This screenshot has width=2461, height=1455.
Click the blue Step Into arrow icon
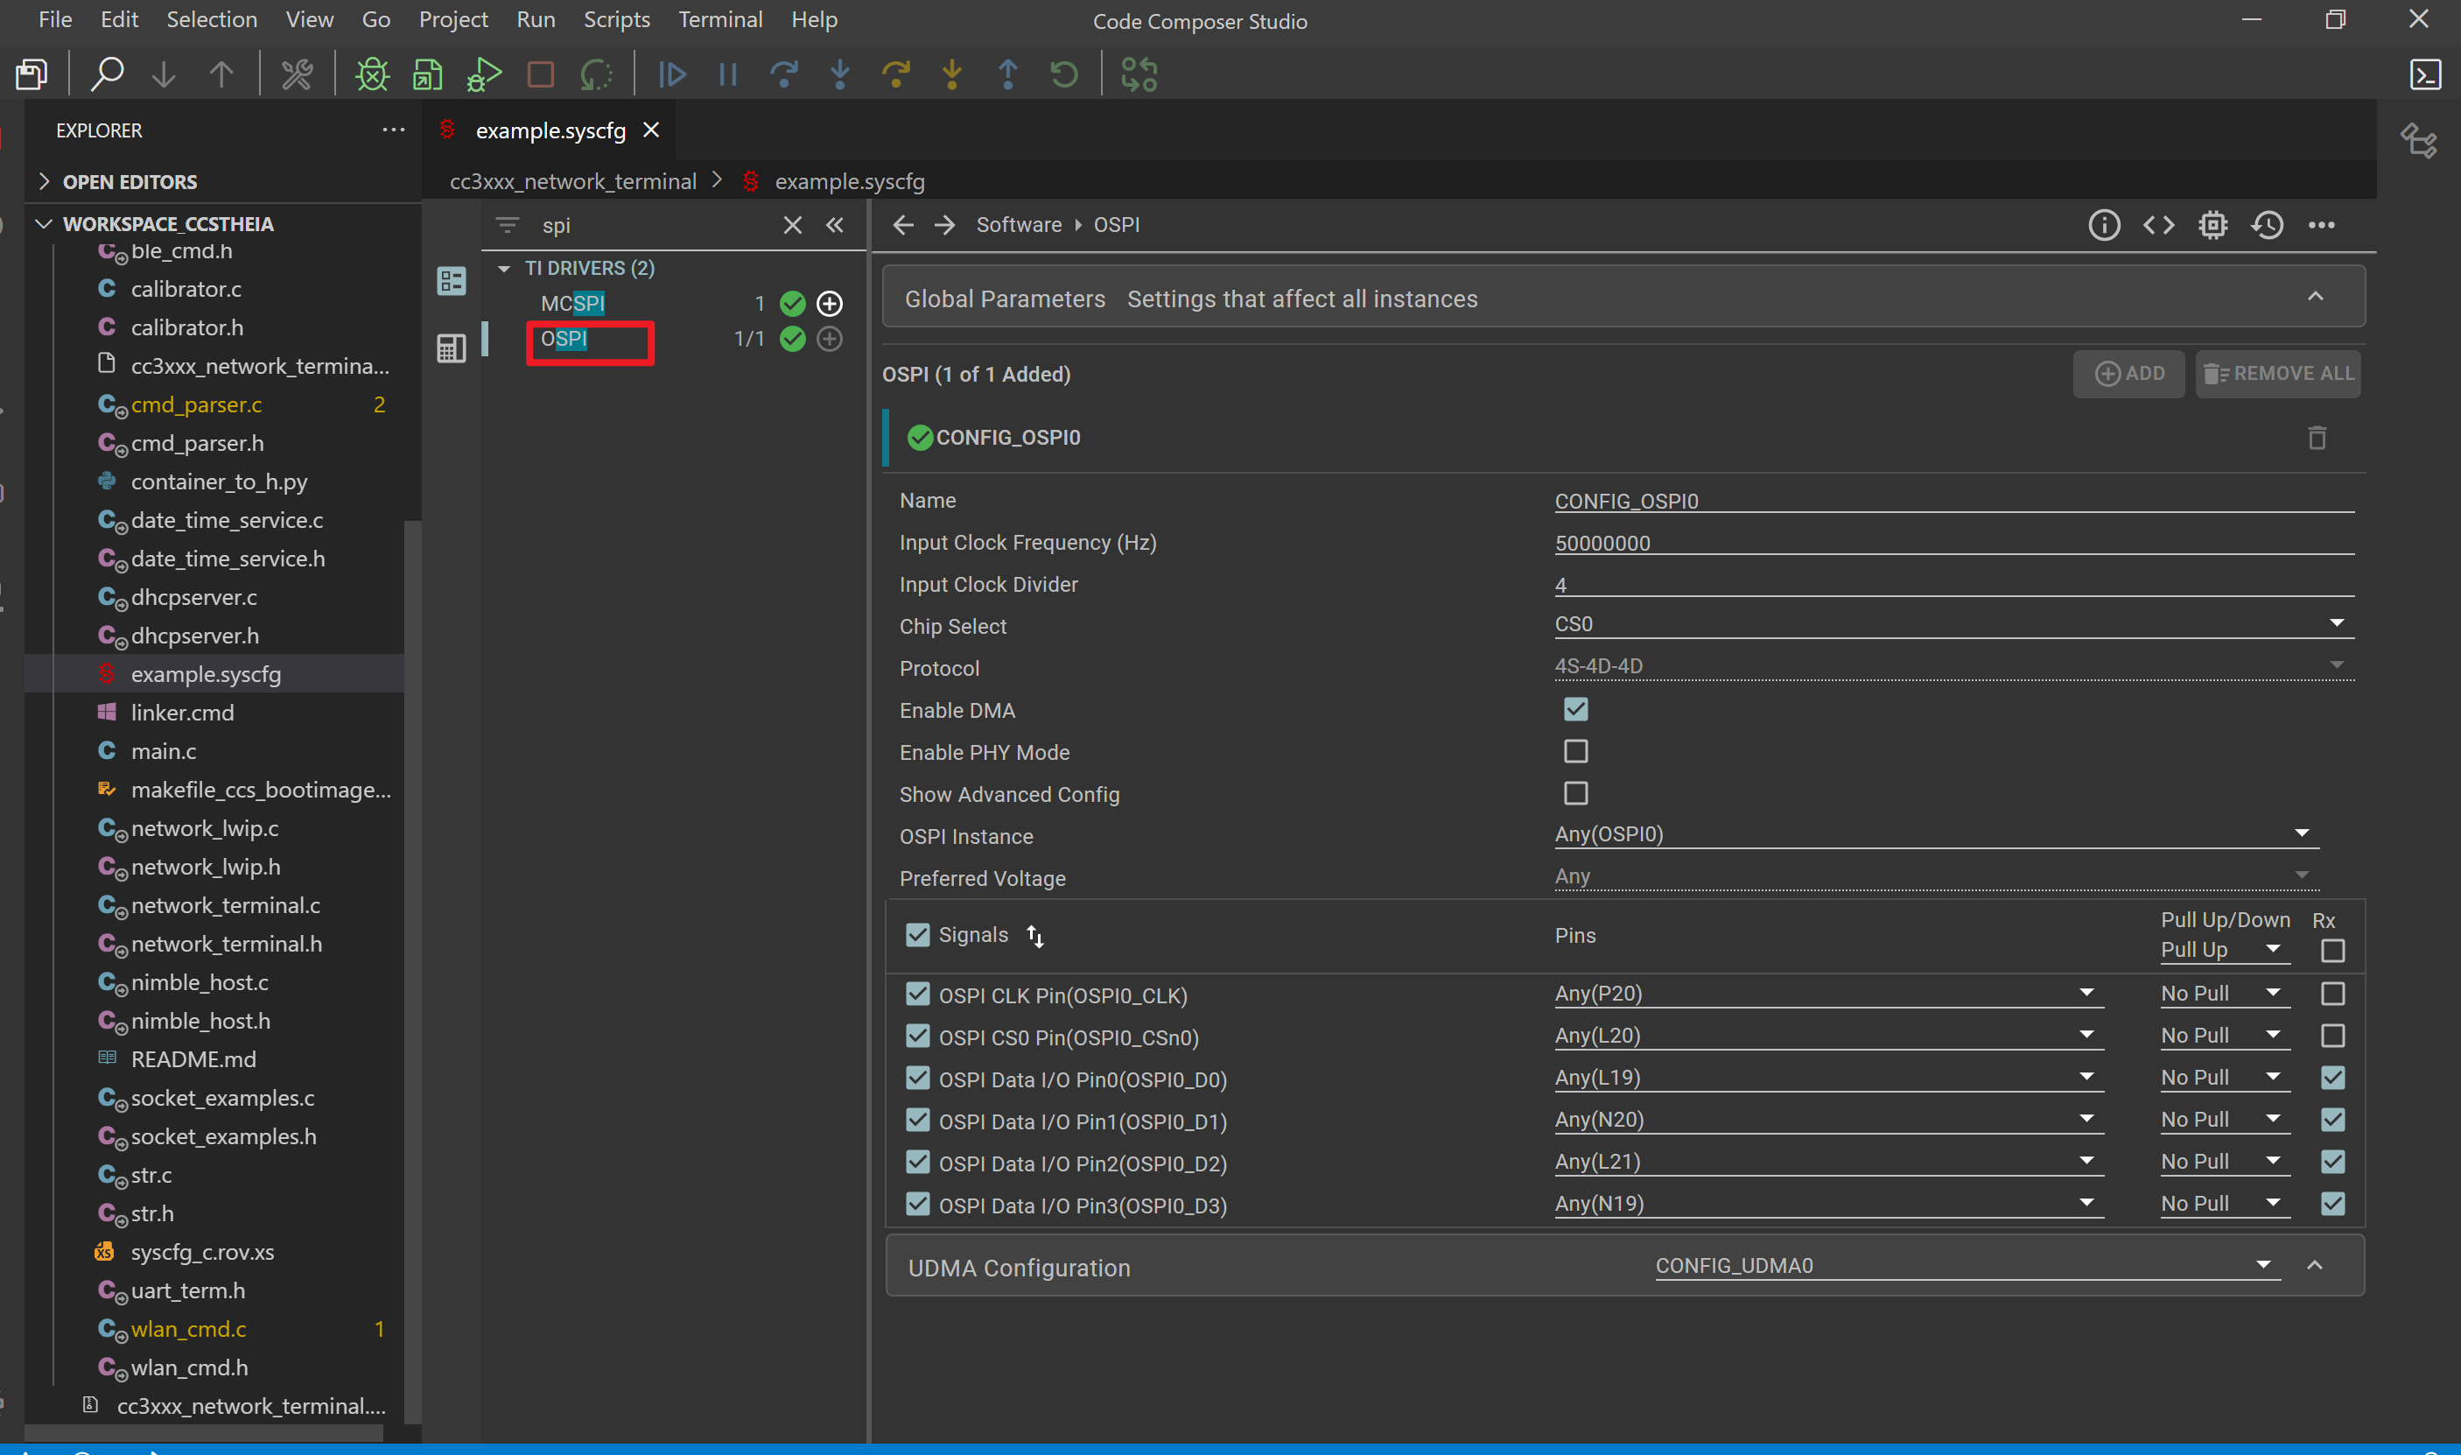(x=840, y=74)
